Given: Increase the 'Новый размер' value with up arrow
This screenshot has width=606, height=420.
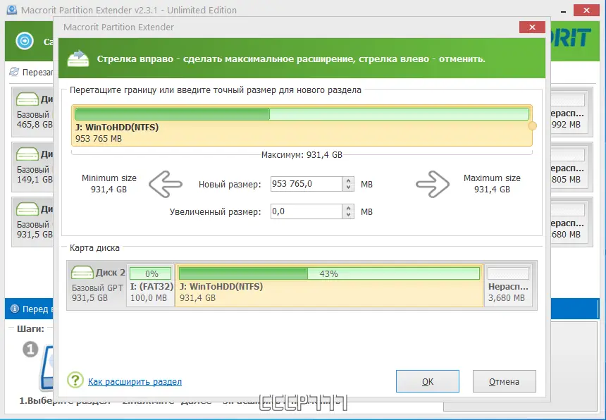Looking at the screenshot, I should click(349, 180).
